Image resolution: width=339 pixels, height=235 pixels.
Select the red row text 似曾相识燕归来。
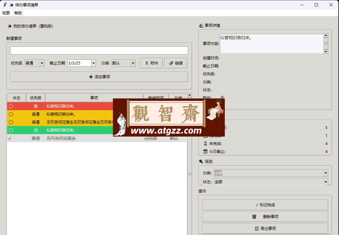61,106
